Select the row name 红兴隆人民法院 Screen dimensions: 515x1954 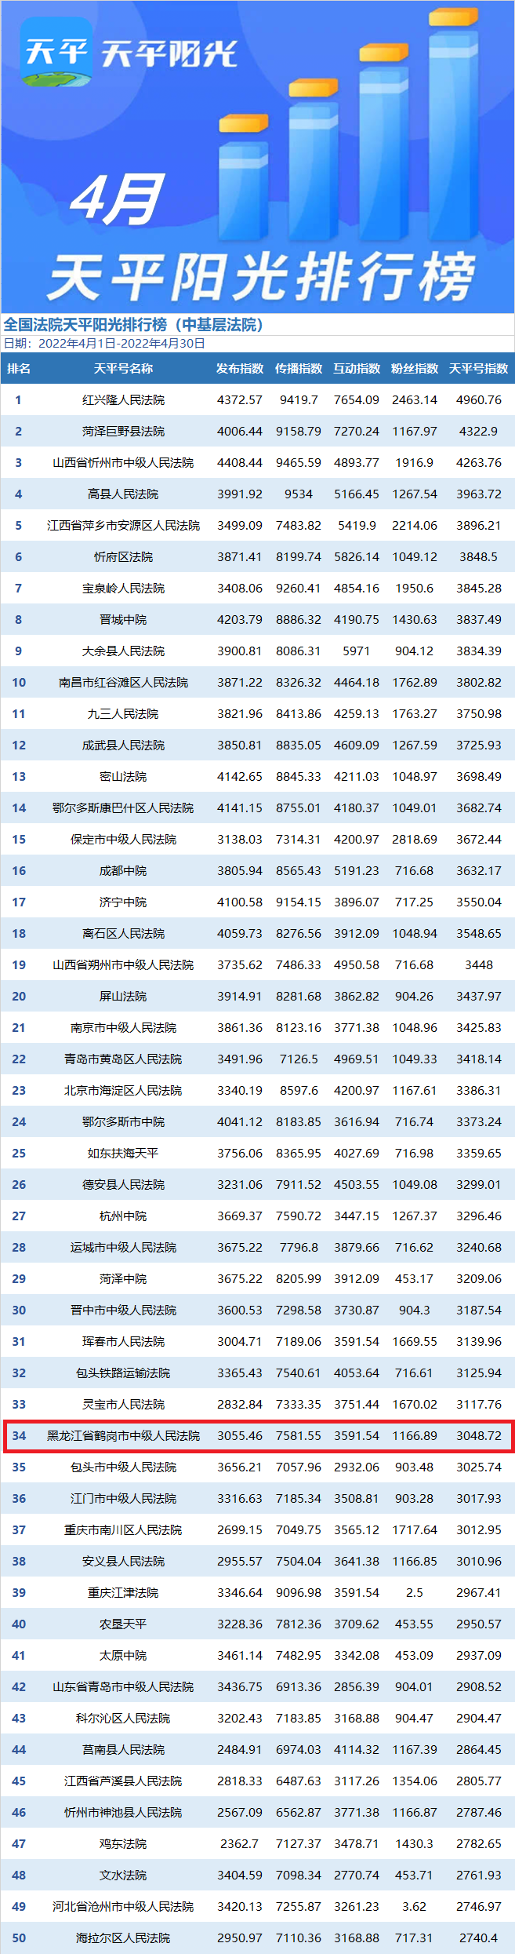123,399
